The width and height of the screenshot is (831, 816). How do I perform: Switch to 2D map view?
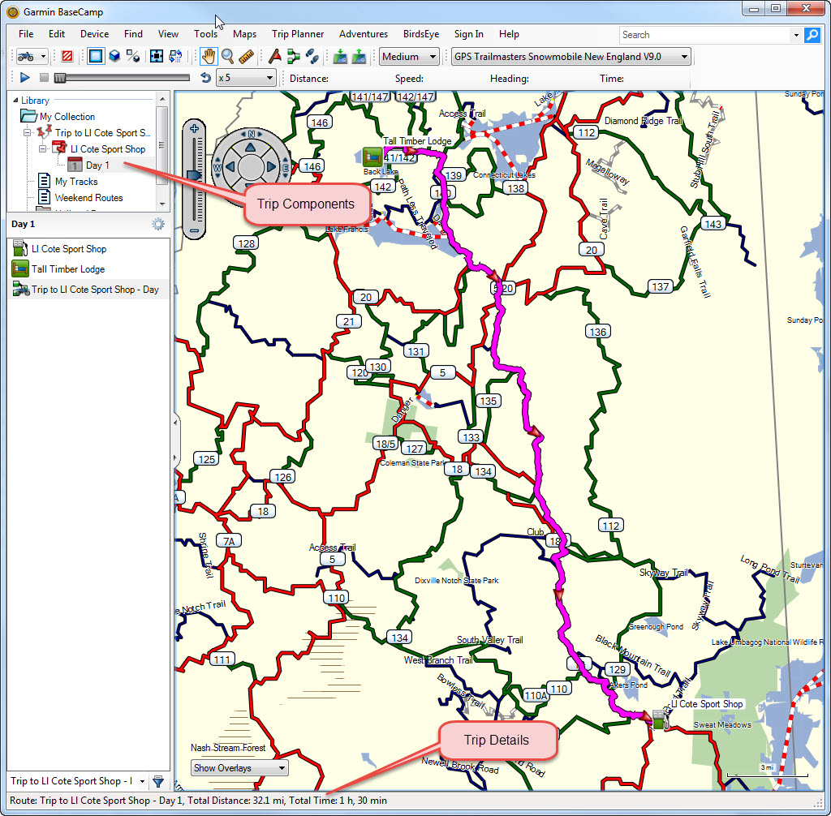[x=96, y=56]
